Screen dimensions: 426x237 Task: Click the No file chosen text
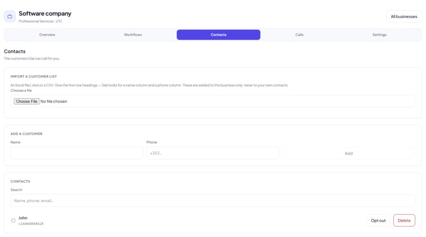click(54, 101)
